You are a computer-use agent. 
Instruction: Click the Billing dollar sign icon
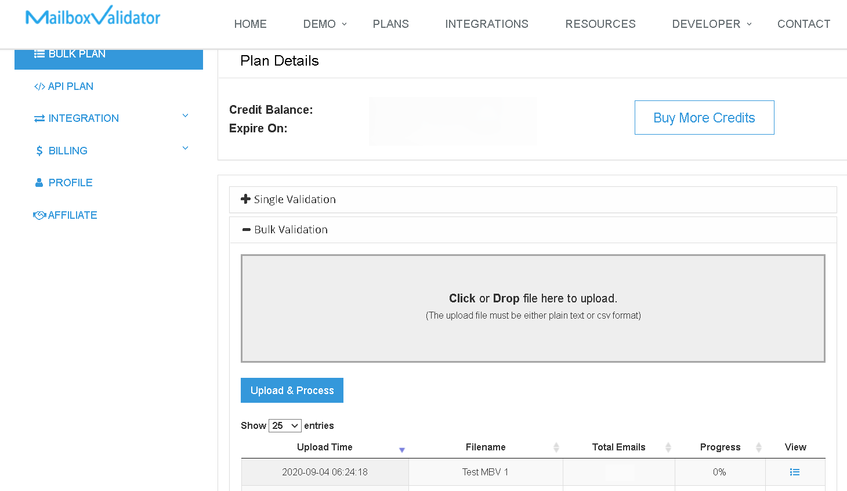pos(39,151)
